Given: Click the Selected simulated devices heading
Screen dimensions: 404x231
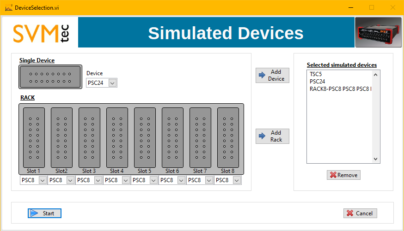Looking at the screenshot, I should (x=342, y=65).
